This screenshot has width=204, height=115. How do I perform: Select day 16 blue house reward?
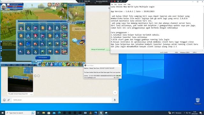(28, 43)
